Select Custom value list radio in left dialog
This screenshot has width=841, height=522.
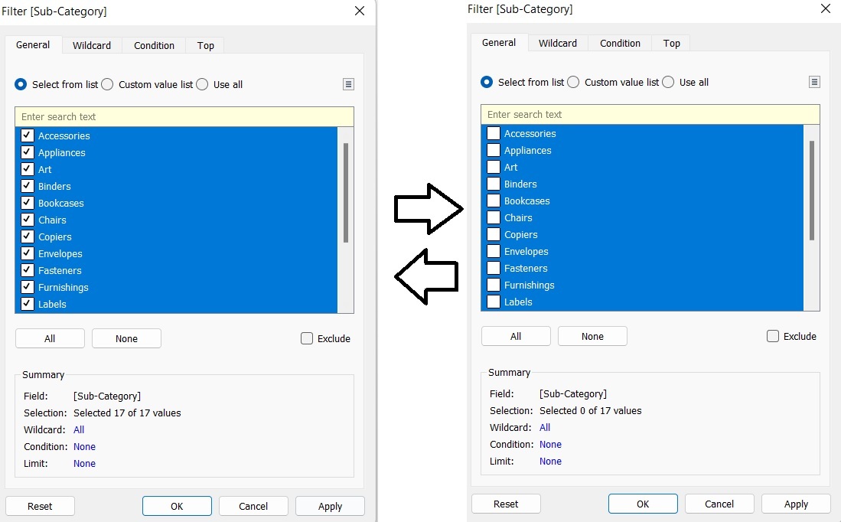107,84
